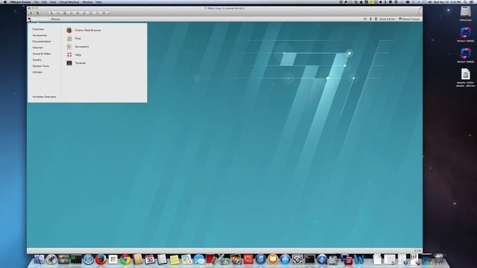
Task: Open the Edit menu in macOS menu bar
Action: point(45,1)
